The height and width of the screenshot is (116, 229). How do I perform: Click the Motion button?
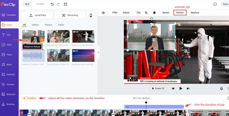pyautogui.click(x=180, y=12)
